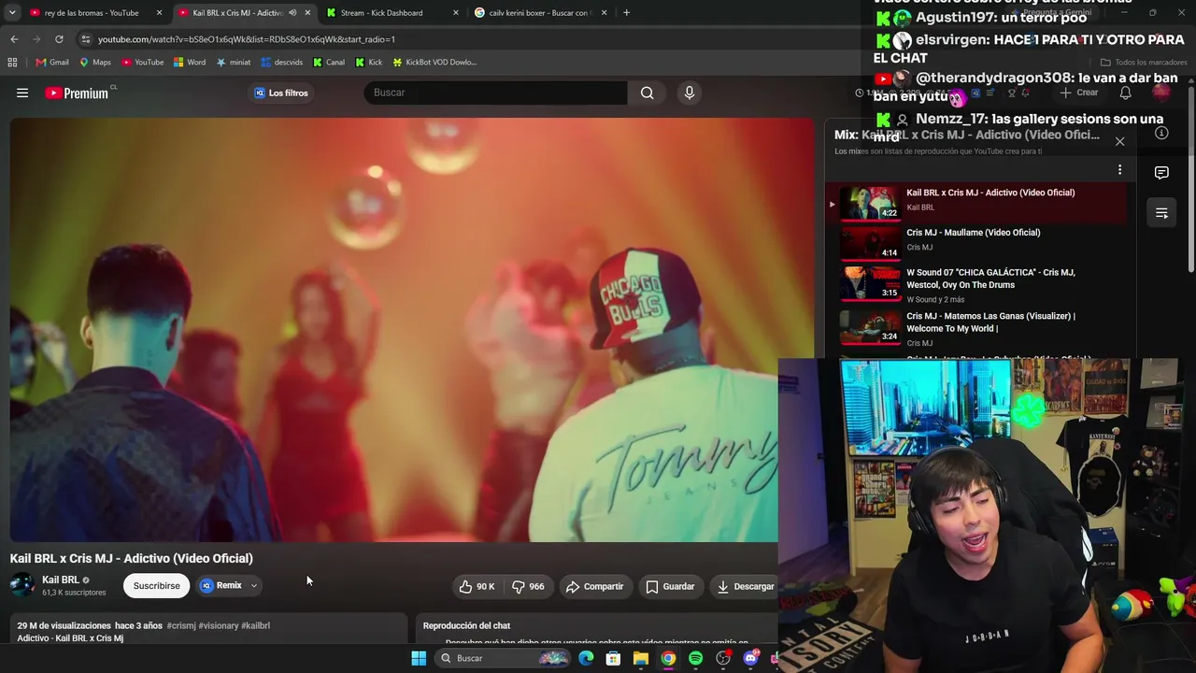Play CHICA GALÁCTICA from the mix
This screenshot has height=673, width=1196.
pyautogui.click(x=976, y=284)
